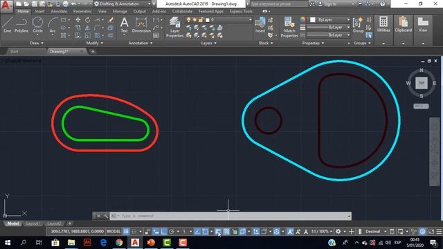This screenshot has height=249, width=443.
Task: Open the object color wheel swatch
Action: (x=302, y=19)
